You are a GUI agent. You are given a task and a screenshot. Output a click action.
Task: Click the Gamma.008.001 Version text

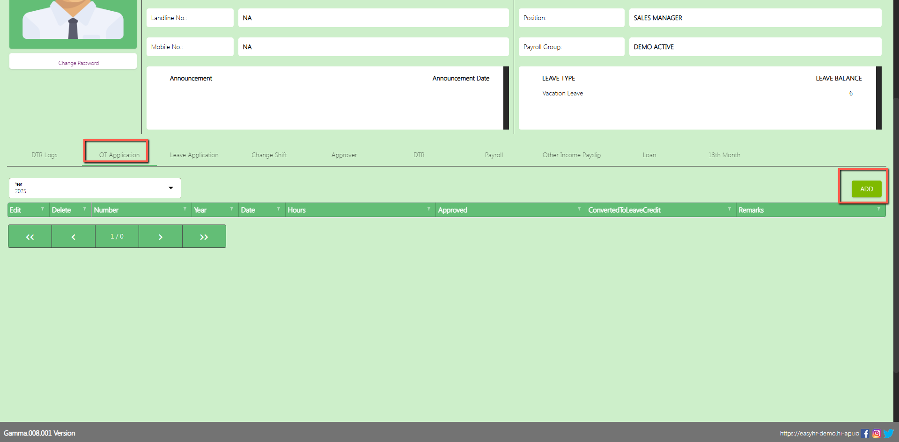click(39, 433)
